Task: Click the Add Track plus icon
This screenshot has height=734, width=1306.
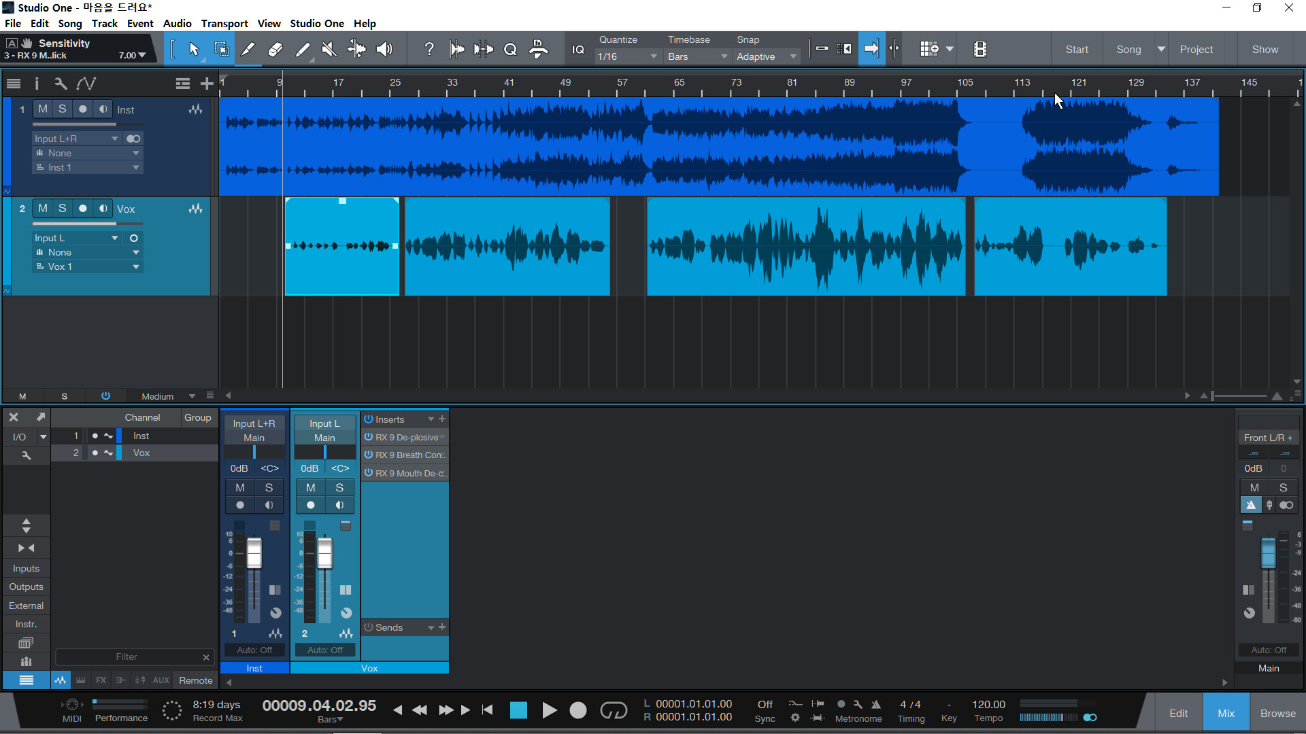Action: point(207,84)
